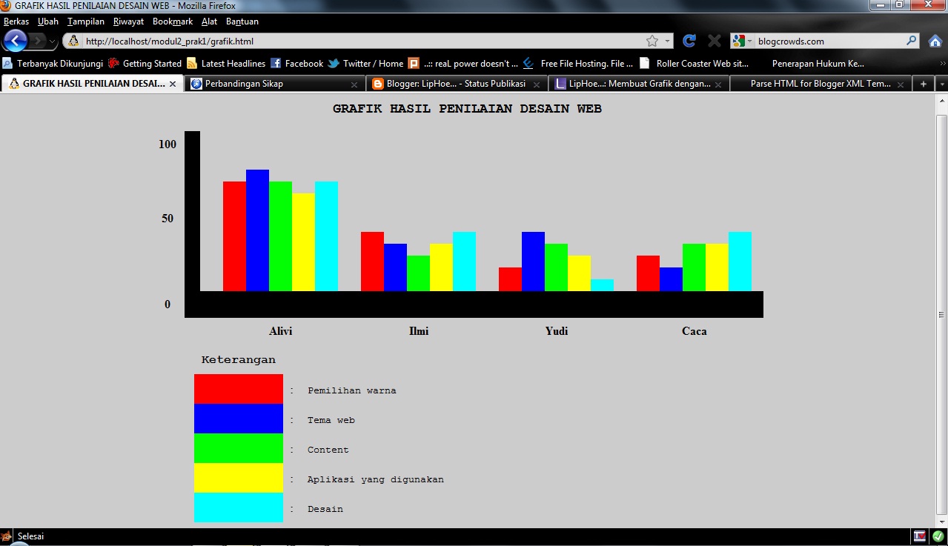Image resolution: width=948 pixels, height=546 pixels.
Task: Open the Riwayat menu
Action: pyautogui.click(x=128, y=21)
